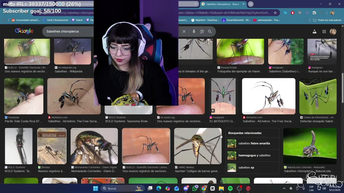Open a new browser tab
Image resolution: width=344 pixels, height=193 pixels.
251,4
